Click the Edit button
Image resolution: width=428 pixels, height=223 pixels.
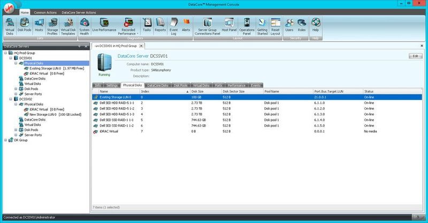pos(416,56)
